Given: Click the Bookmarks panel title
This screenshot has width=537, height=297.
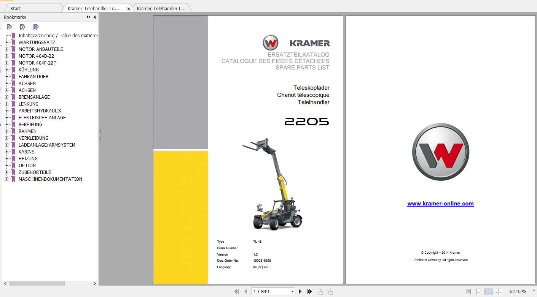Looking at the screenshot, I should pos(15,17).
